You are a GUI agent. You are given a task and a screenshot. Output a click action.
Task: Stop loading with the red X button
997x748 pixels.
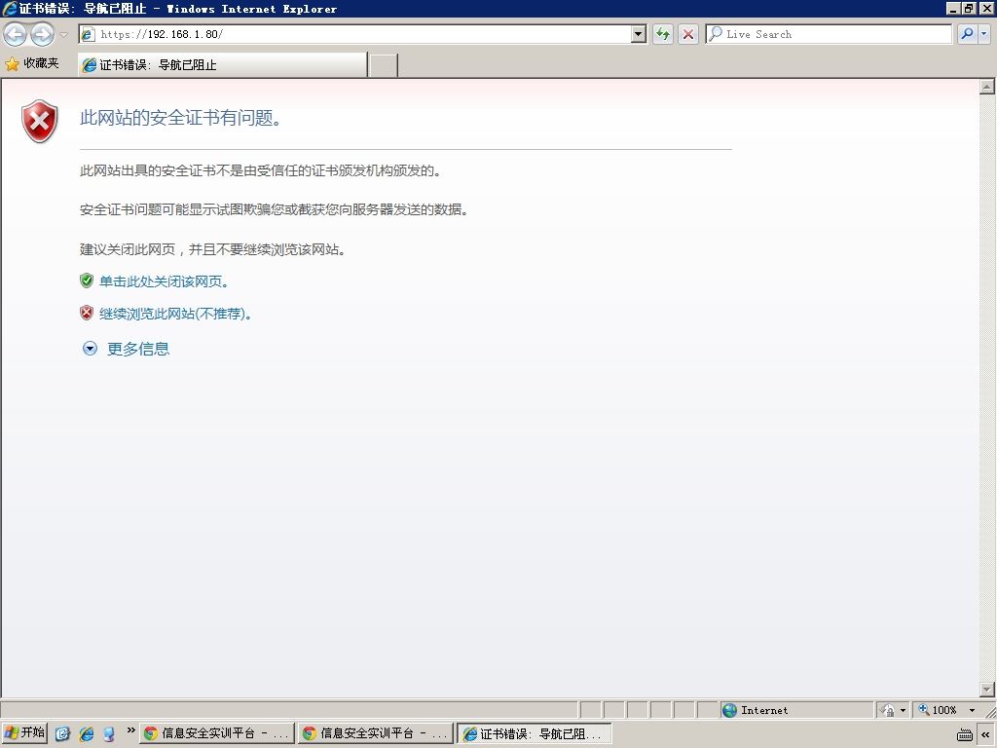click(688, 34)
